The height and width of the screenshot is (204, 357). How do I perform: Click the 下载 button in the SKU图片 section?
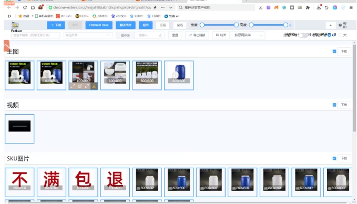point(344,158)
